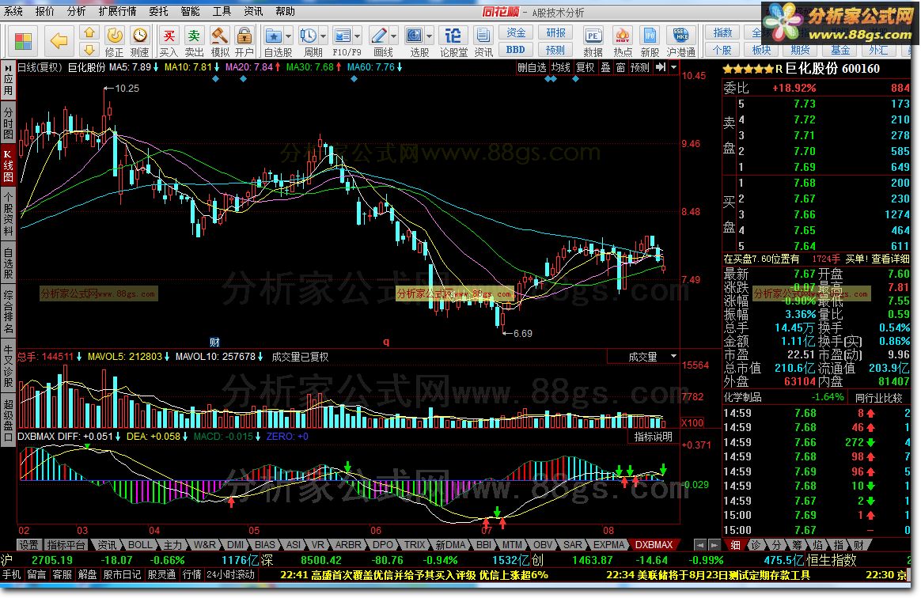The width and height of the screenshot is (921, 598).
Task: Click 同行业比较 industry comparison link
Action: point(879,398)
